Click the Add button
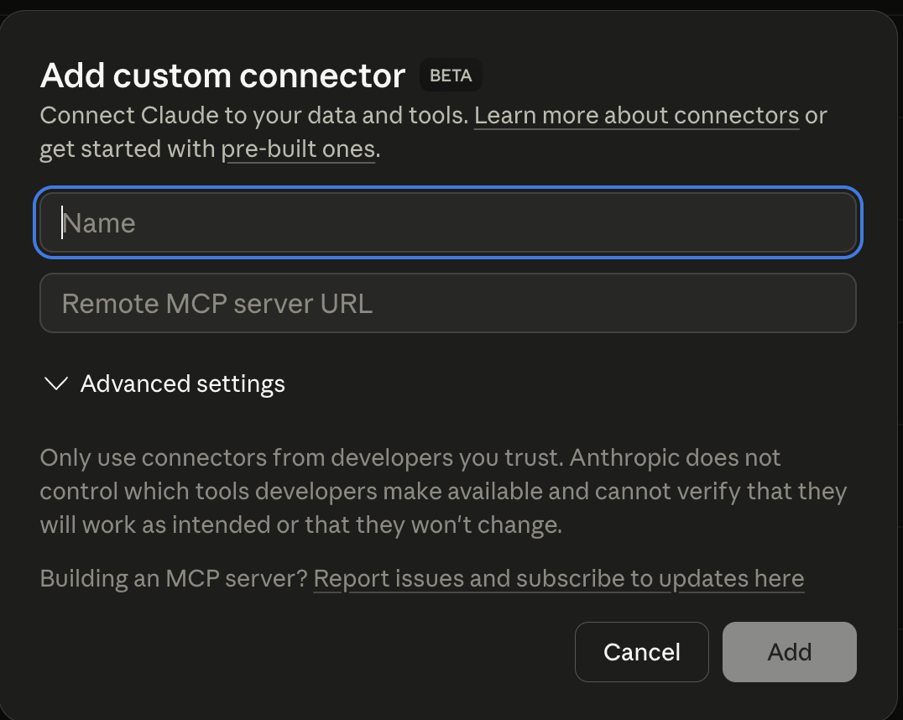The image size is (903, 720). click(x=790, y=652)
